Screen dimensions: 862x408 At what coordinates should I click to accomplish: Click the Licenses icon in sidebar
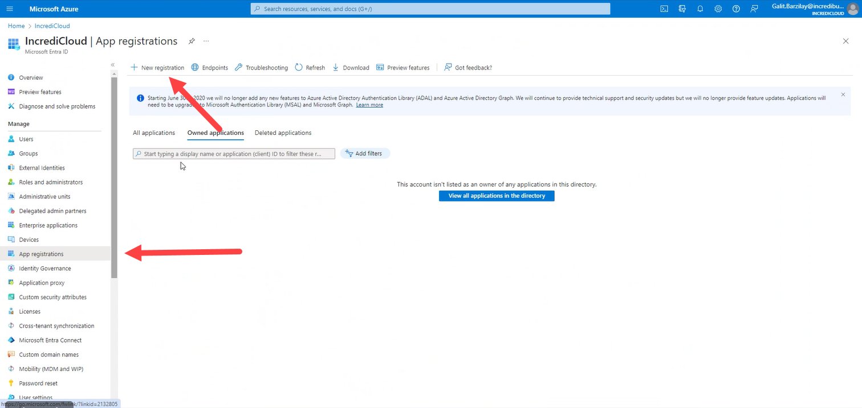coord(11,311)
